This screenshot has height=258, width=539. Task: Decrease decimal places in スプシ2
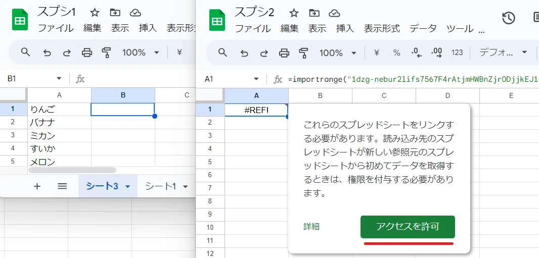pos(417,53)
